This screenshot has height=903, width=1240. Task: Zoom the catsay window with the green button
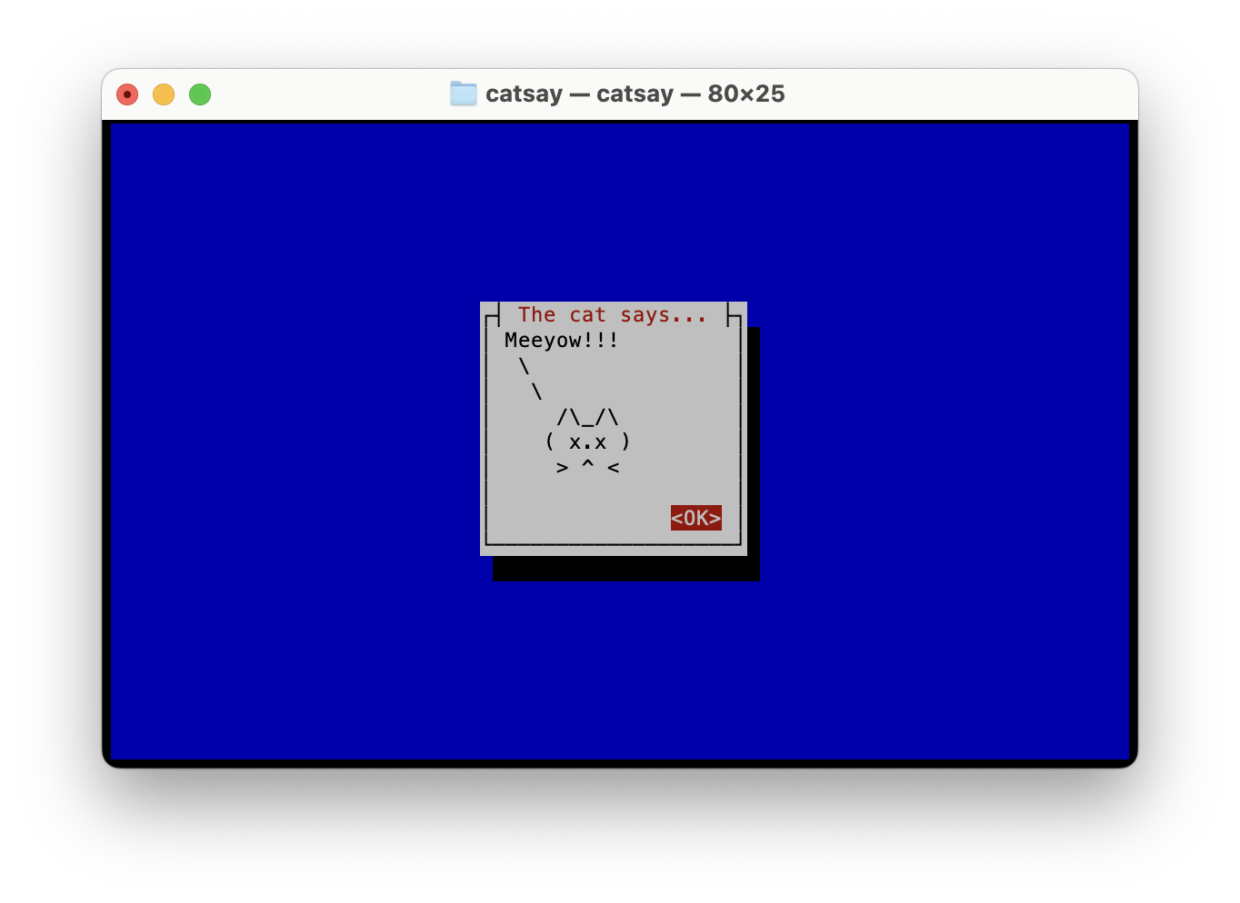click(200, 94)
